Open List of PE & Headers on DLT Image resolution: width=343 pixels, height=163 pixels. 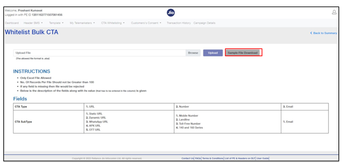click(240, 159)
